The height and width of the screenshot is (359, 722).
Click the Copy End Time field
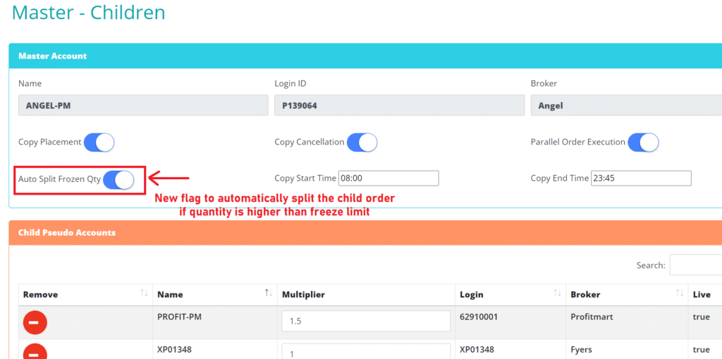[x=640, y=178]
